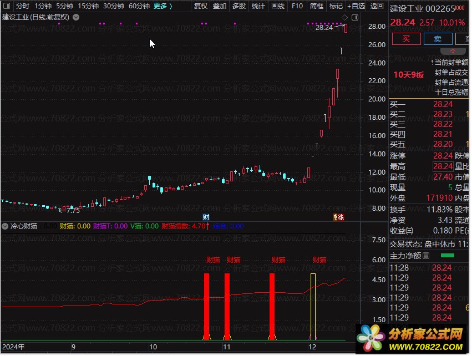The width and height of the screenshot is (472, 356).
Task: Select the 5分钟 period
Action: point(64,6)
